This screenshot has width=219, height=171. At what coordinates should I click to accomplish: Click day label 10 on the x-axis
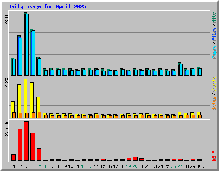(x=71, y=166)
